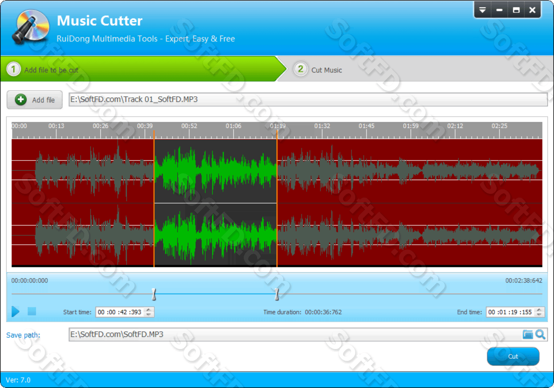Viewport: 554px width, 388px height.
Task: Decrease the End time with down arrow
Action: (539, 315)
